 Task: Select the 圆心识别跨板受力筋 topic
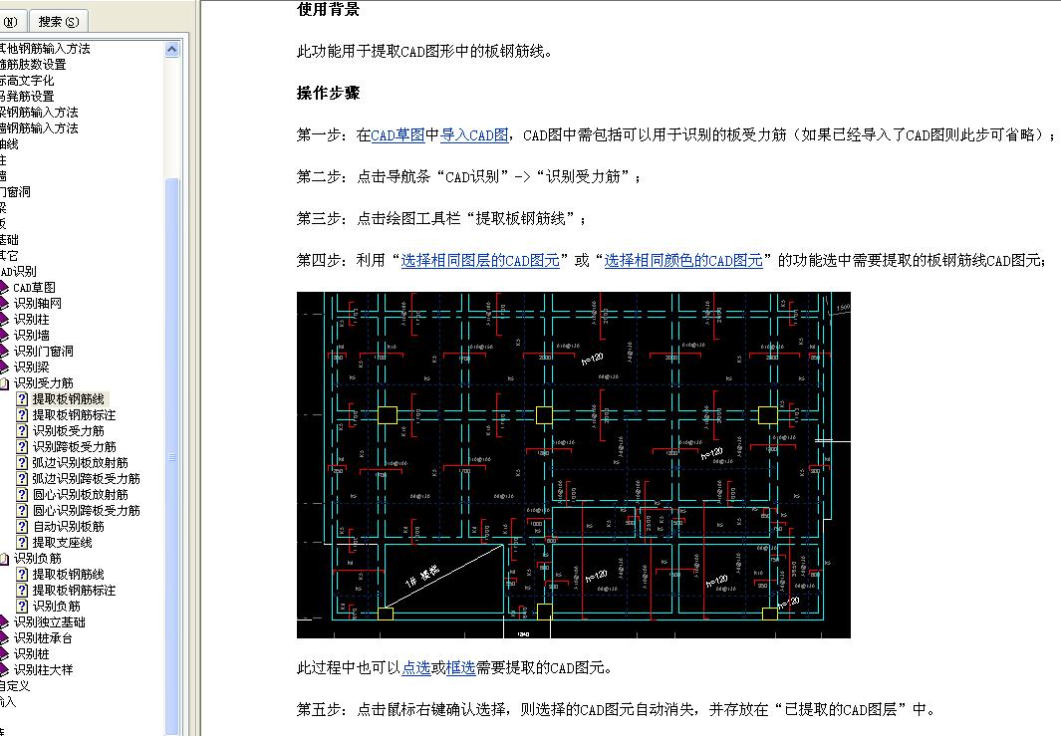[x=86, y=511]
